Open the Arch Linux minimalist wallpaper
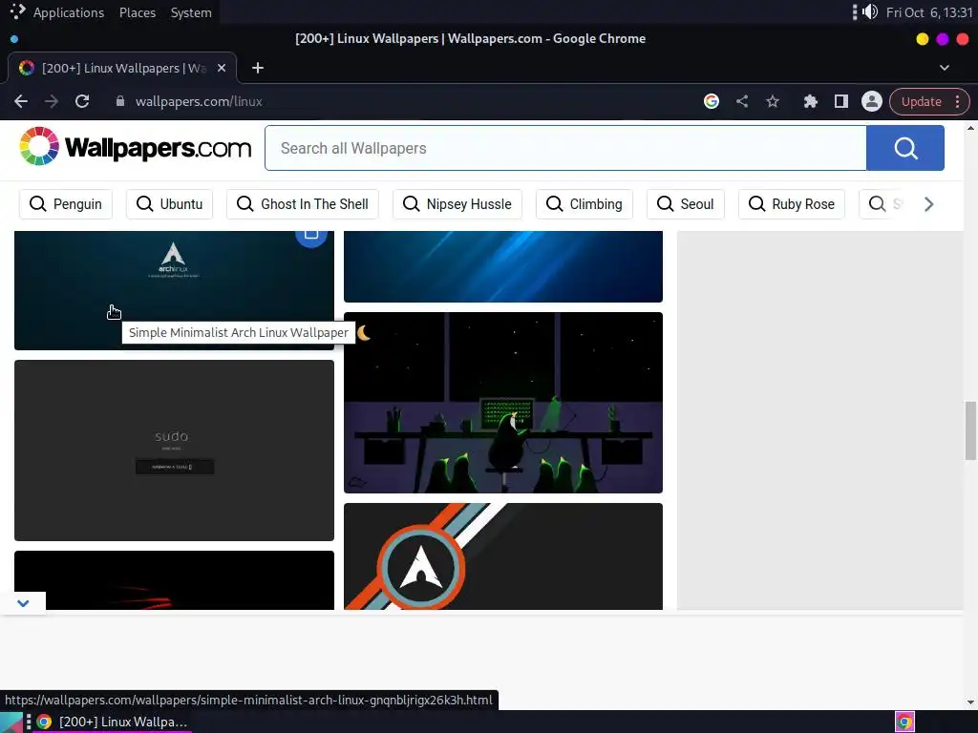The height and width of the screenshot is (733, 978). tap(174, 290)
